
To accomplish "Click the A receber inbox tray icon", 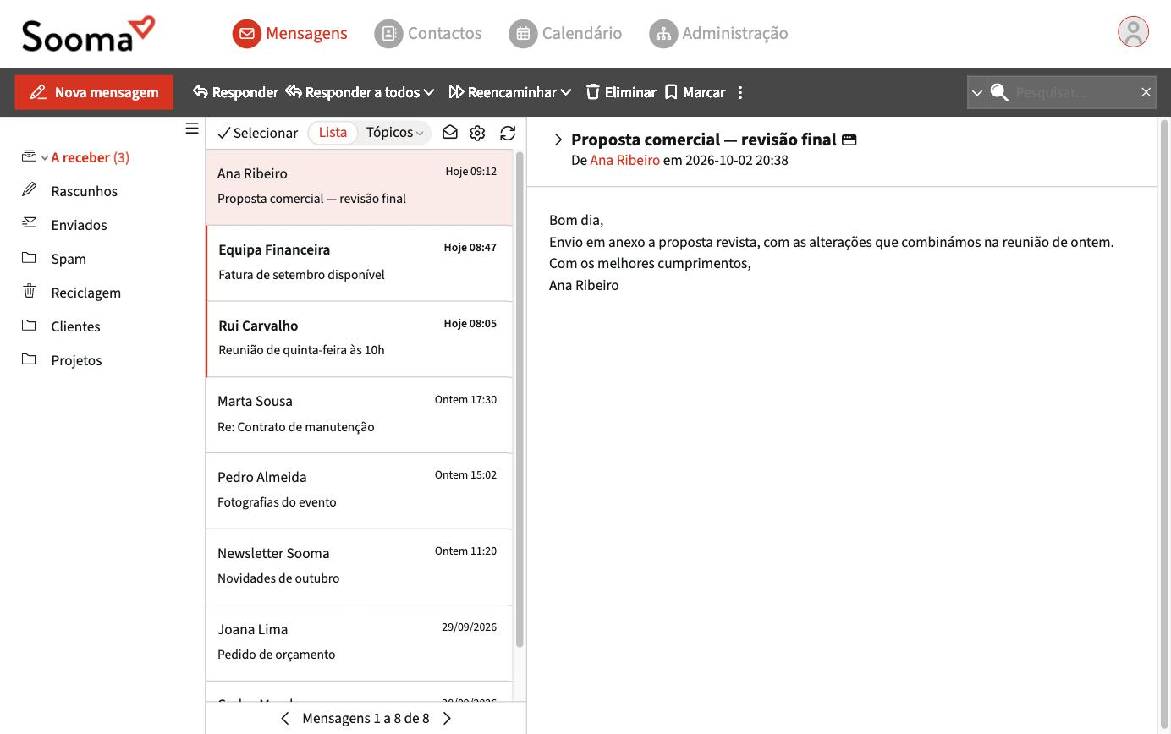I will [30, 156].
